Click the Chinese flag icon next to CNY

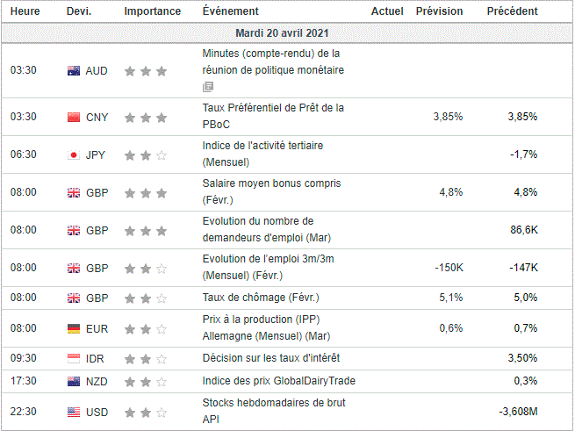[x=74, y=117]
